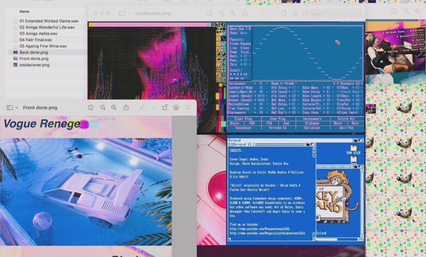This screenshot has width=426, height=257.
Task: Zoom out in the Front done.png window
Action: (x=103, y=108)
